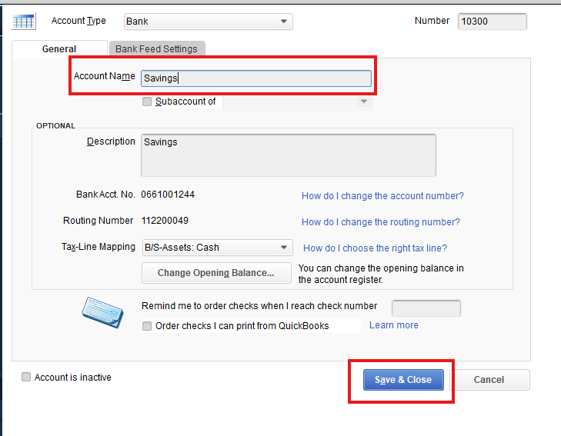Viewport: 561px width, 436px height.
Task: Tick Order checks I can print from QuickBooks
Action: point(147,326)
